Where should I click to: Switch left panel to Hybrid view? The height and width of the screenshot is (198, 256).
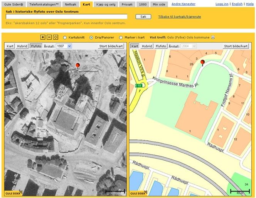[22, 46]
